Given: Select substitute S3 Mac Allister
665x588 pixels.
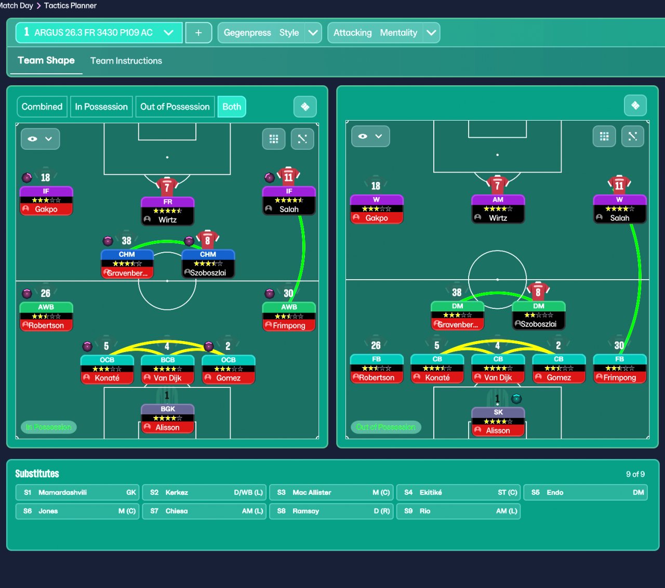Looking at the screenshot, I should pos(331,492).
